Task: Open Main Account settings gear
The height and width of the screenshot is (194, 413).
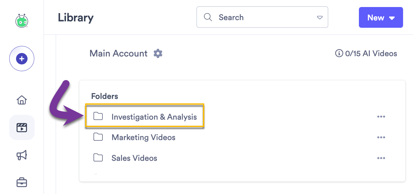Action: pos(158,54)
